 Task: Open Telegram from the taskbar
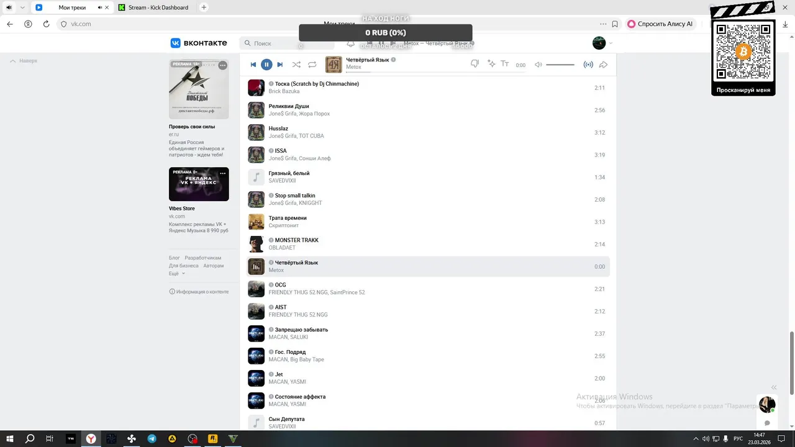[x=152, y=438]
